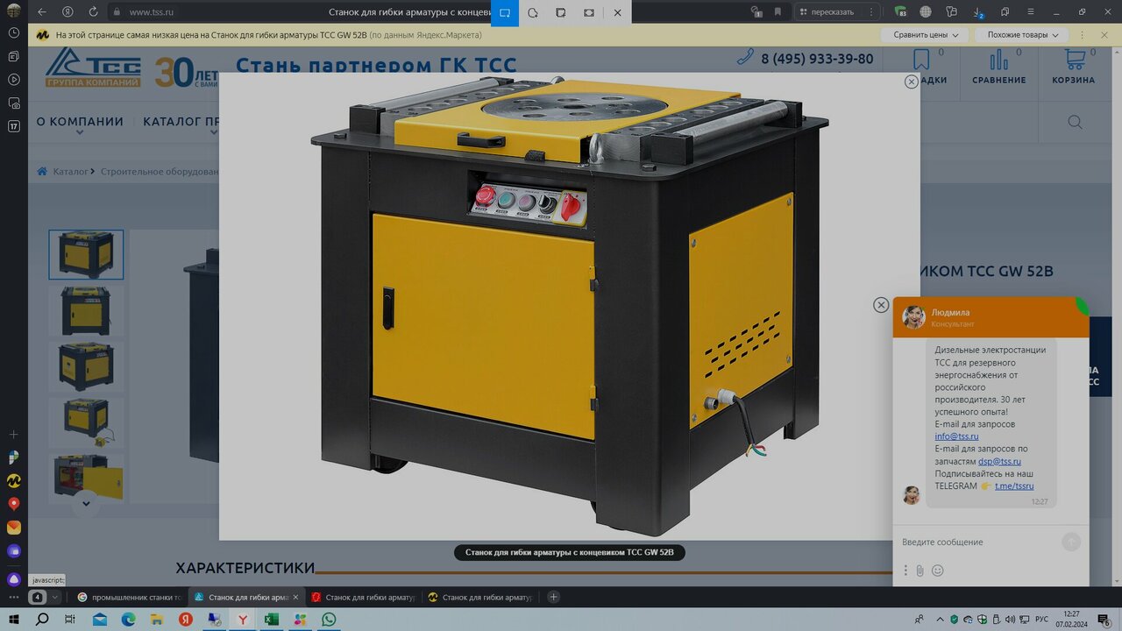Select the fourth product thumbnail with pedal
Image resolution: width=1122 pixels, height=631 pixels.
coord(86,422)
